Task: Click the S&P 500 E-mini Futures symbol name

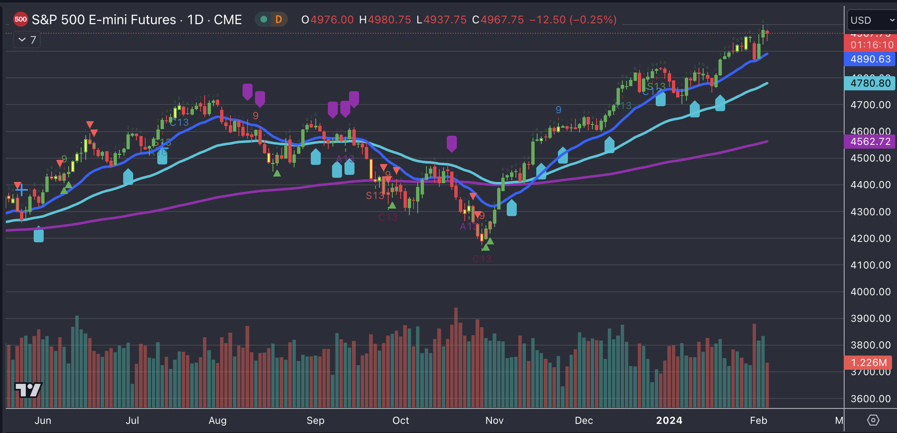Action: [x=104, y=19]
